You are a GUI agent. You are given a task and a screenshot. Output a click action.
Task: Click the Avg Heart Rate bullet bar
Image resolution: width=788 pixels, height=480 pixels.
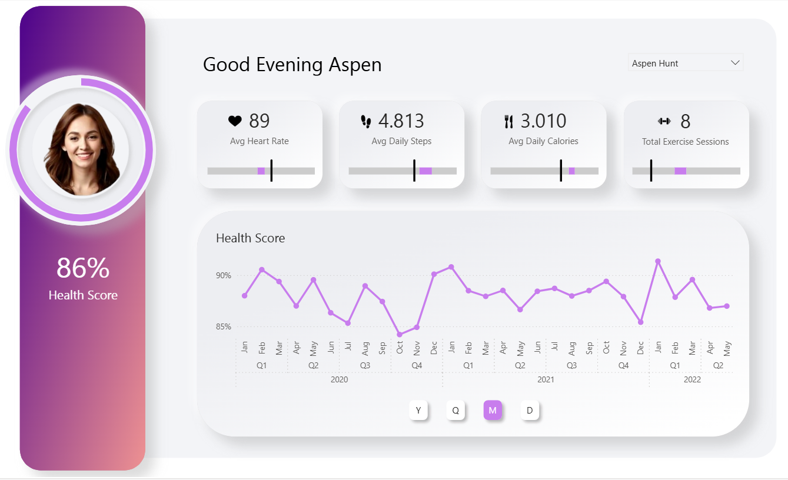261,171
